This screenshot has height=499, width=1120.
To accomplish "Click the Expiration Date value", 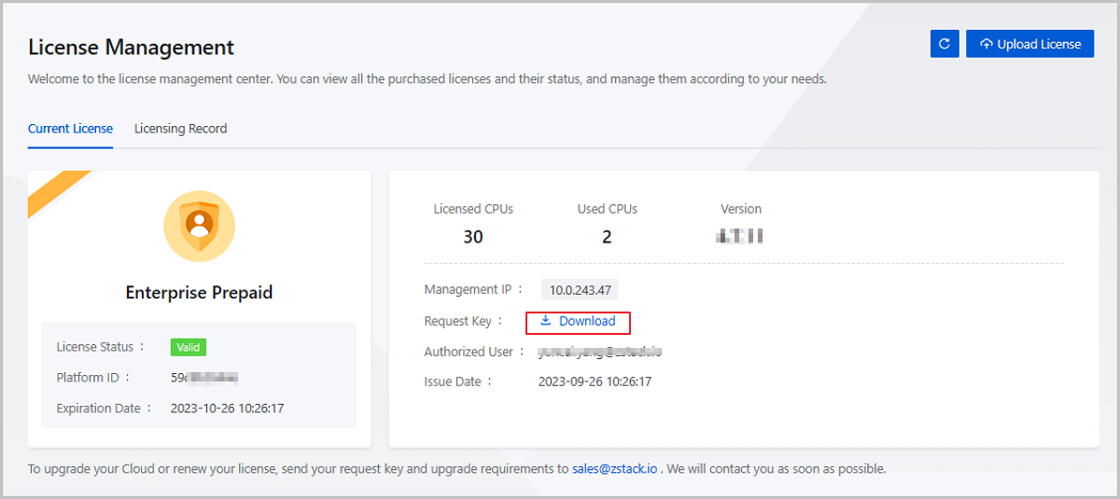I will pyautogui.click(x=227, y=409).
